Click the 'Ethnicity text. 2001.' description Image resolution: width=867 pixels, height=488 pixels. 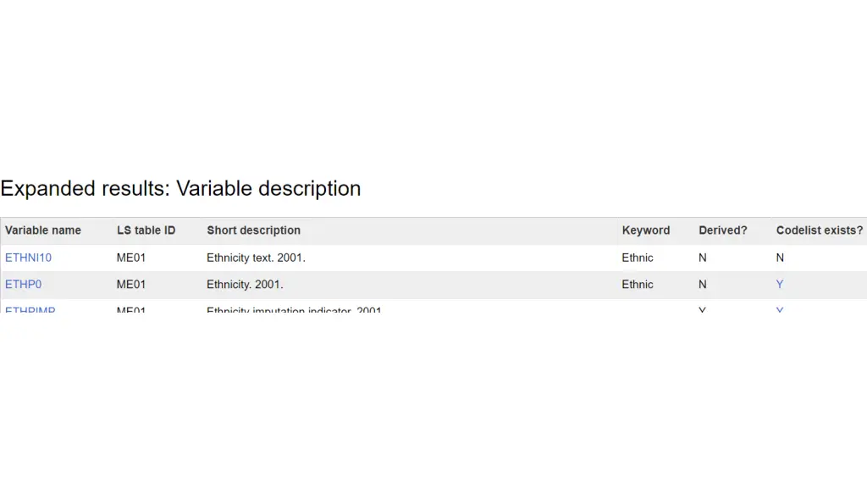256,258
